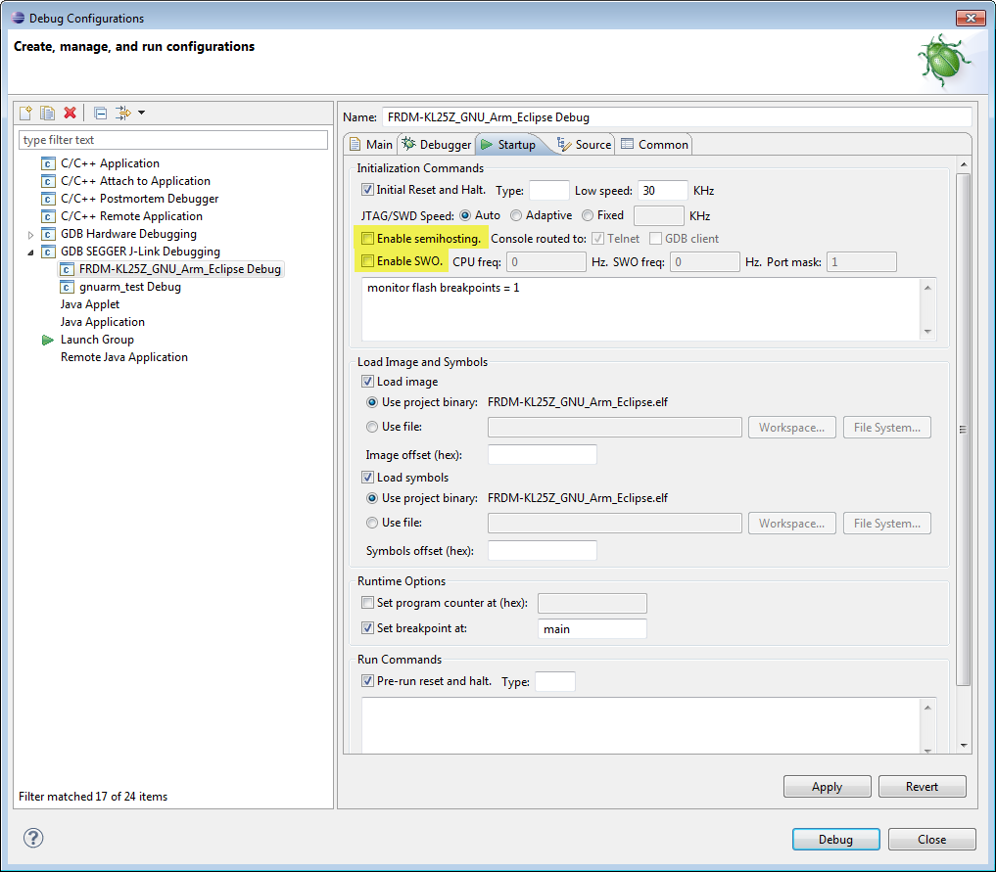Select Adaptive JTAG/SWD speed radio button
Viewport: 996px width, 872px height.
click(516, 215)
